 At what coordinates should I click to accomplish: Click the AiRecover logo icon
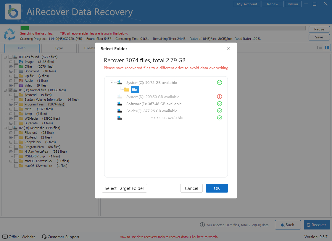13,12
